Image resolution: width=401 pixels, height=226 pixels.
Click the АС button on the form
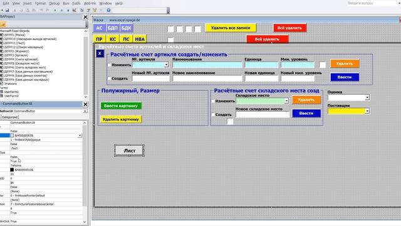coord(99,28)
